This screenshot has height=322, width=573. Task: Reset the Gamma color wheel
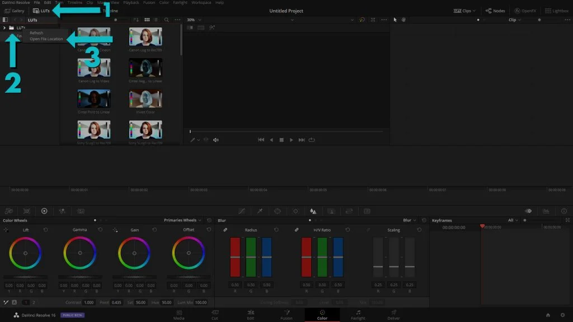click(100, 230)
